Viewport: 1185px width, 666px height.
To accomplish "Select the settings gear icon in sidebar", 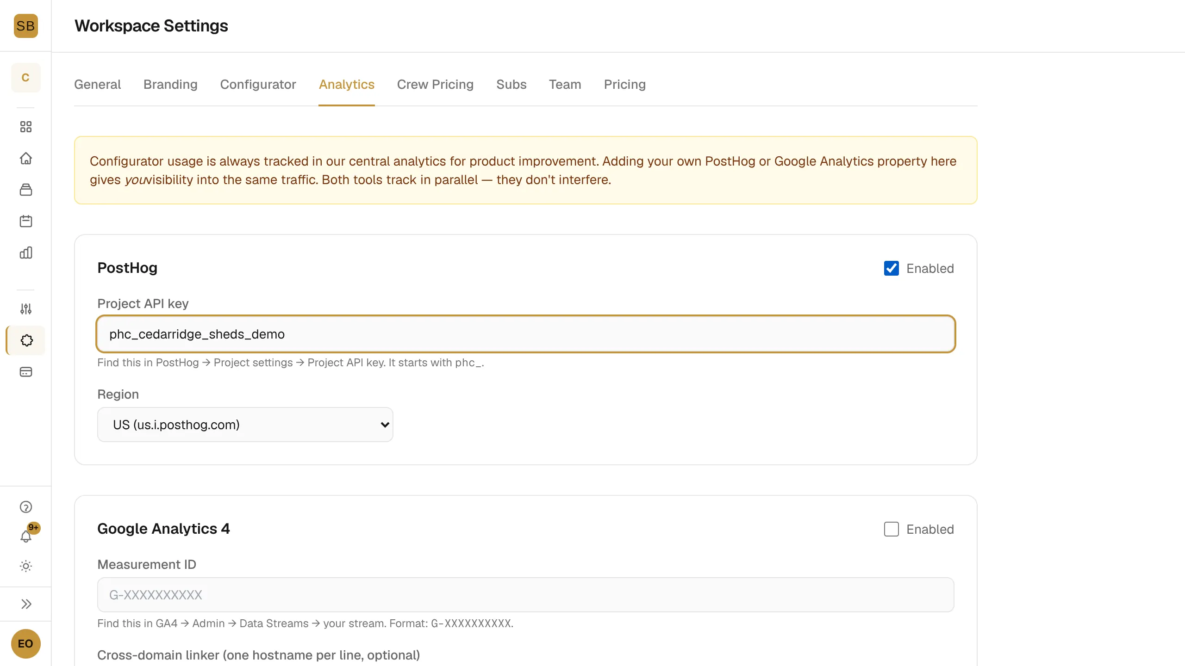I will coord(26,340).
